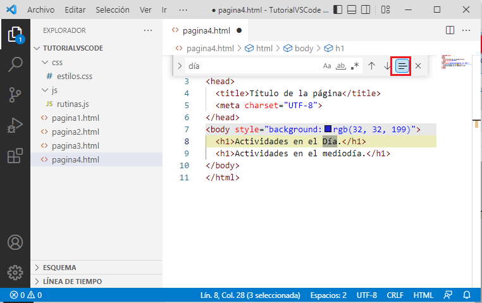Open hidden menus via title bar ellipsis

click(x=183, y=10)
